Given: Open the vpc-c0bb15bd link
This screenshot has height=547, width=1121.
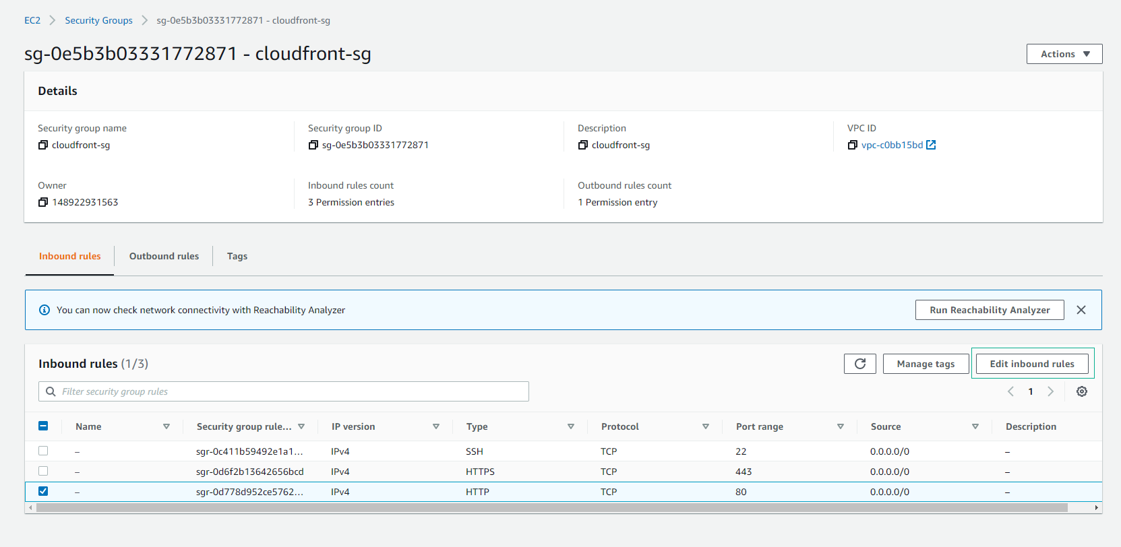Looking at the screenshot, I should 892,145.
